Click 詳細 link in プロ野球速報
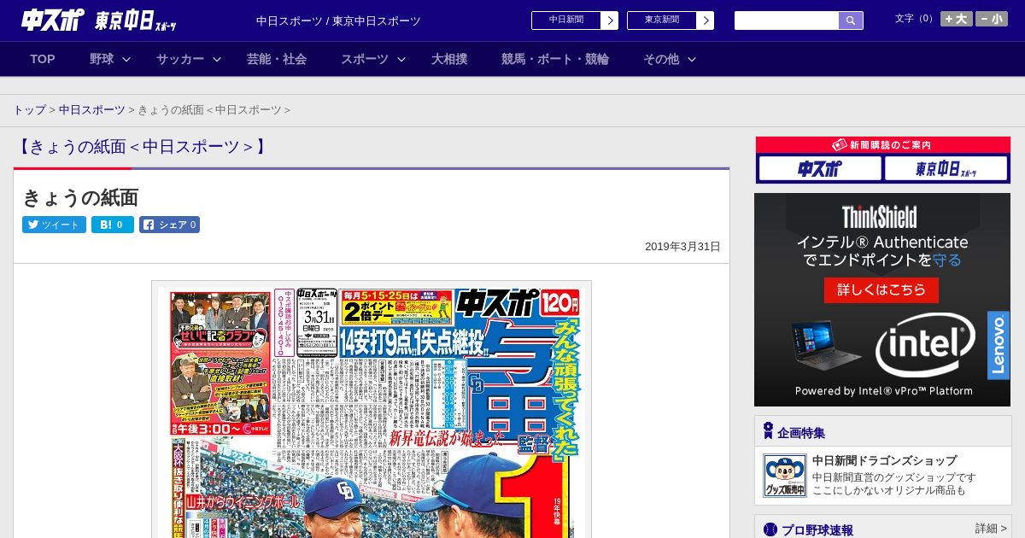 (991, 529)
